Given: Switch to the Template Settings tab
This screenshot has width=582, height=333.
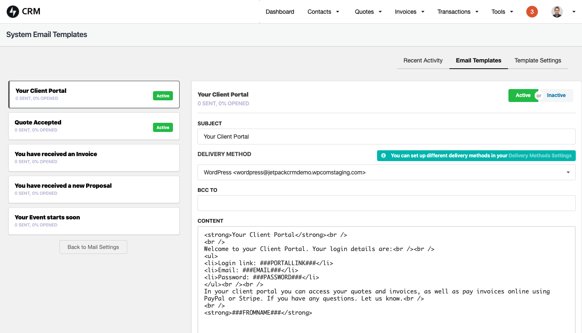Looking at the screenshot, I should (538, 60).
